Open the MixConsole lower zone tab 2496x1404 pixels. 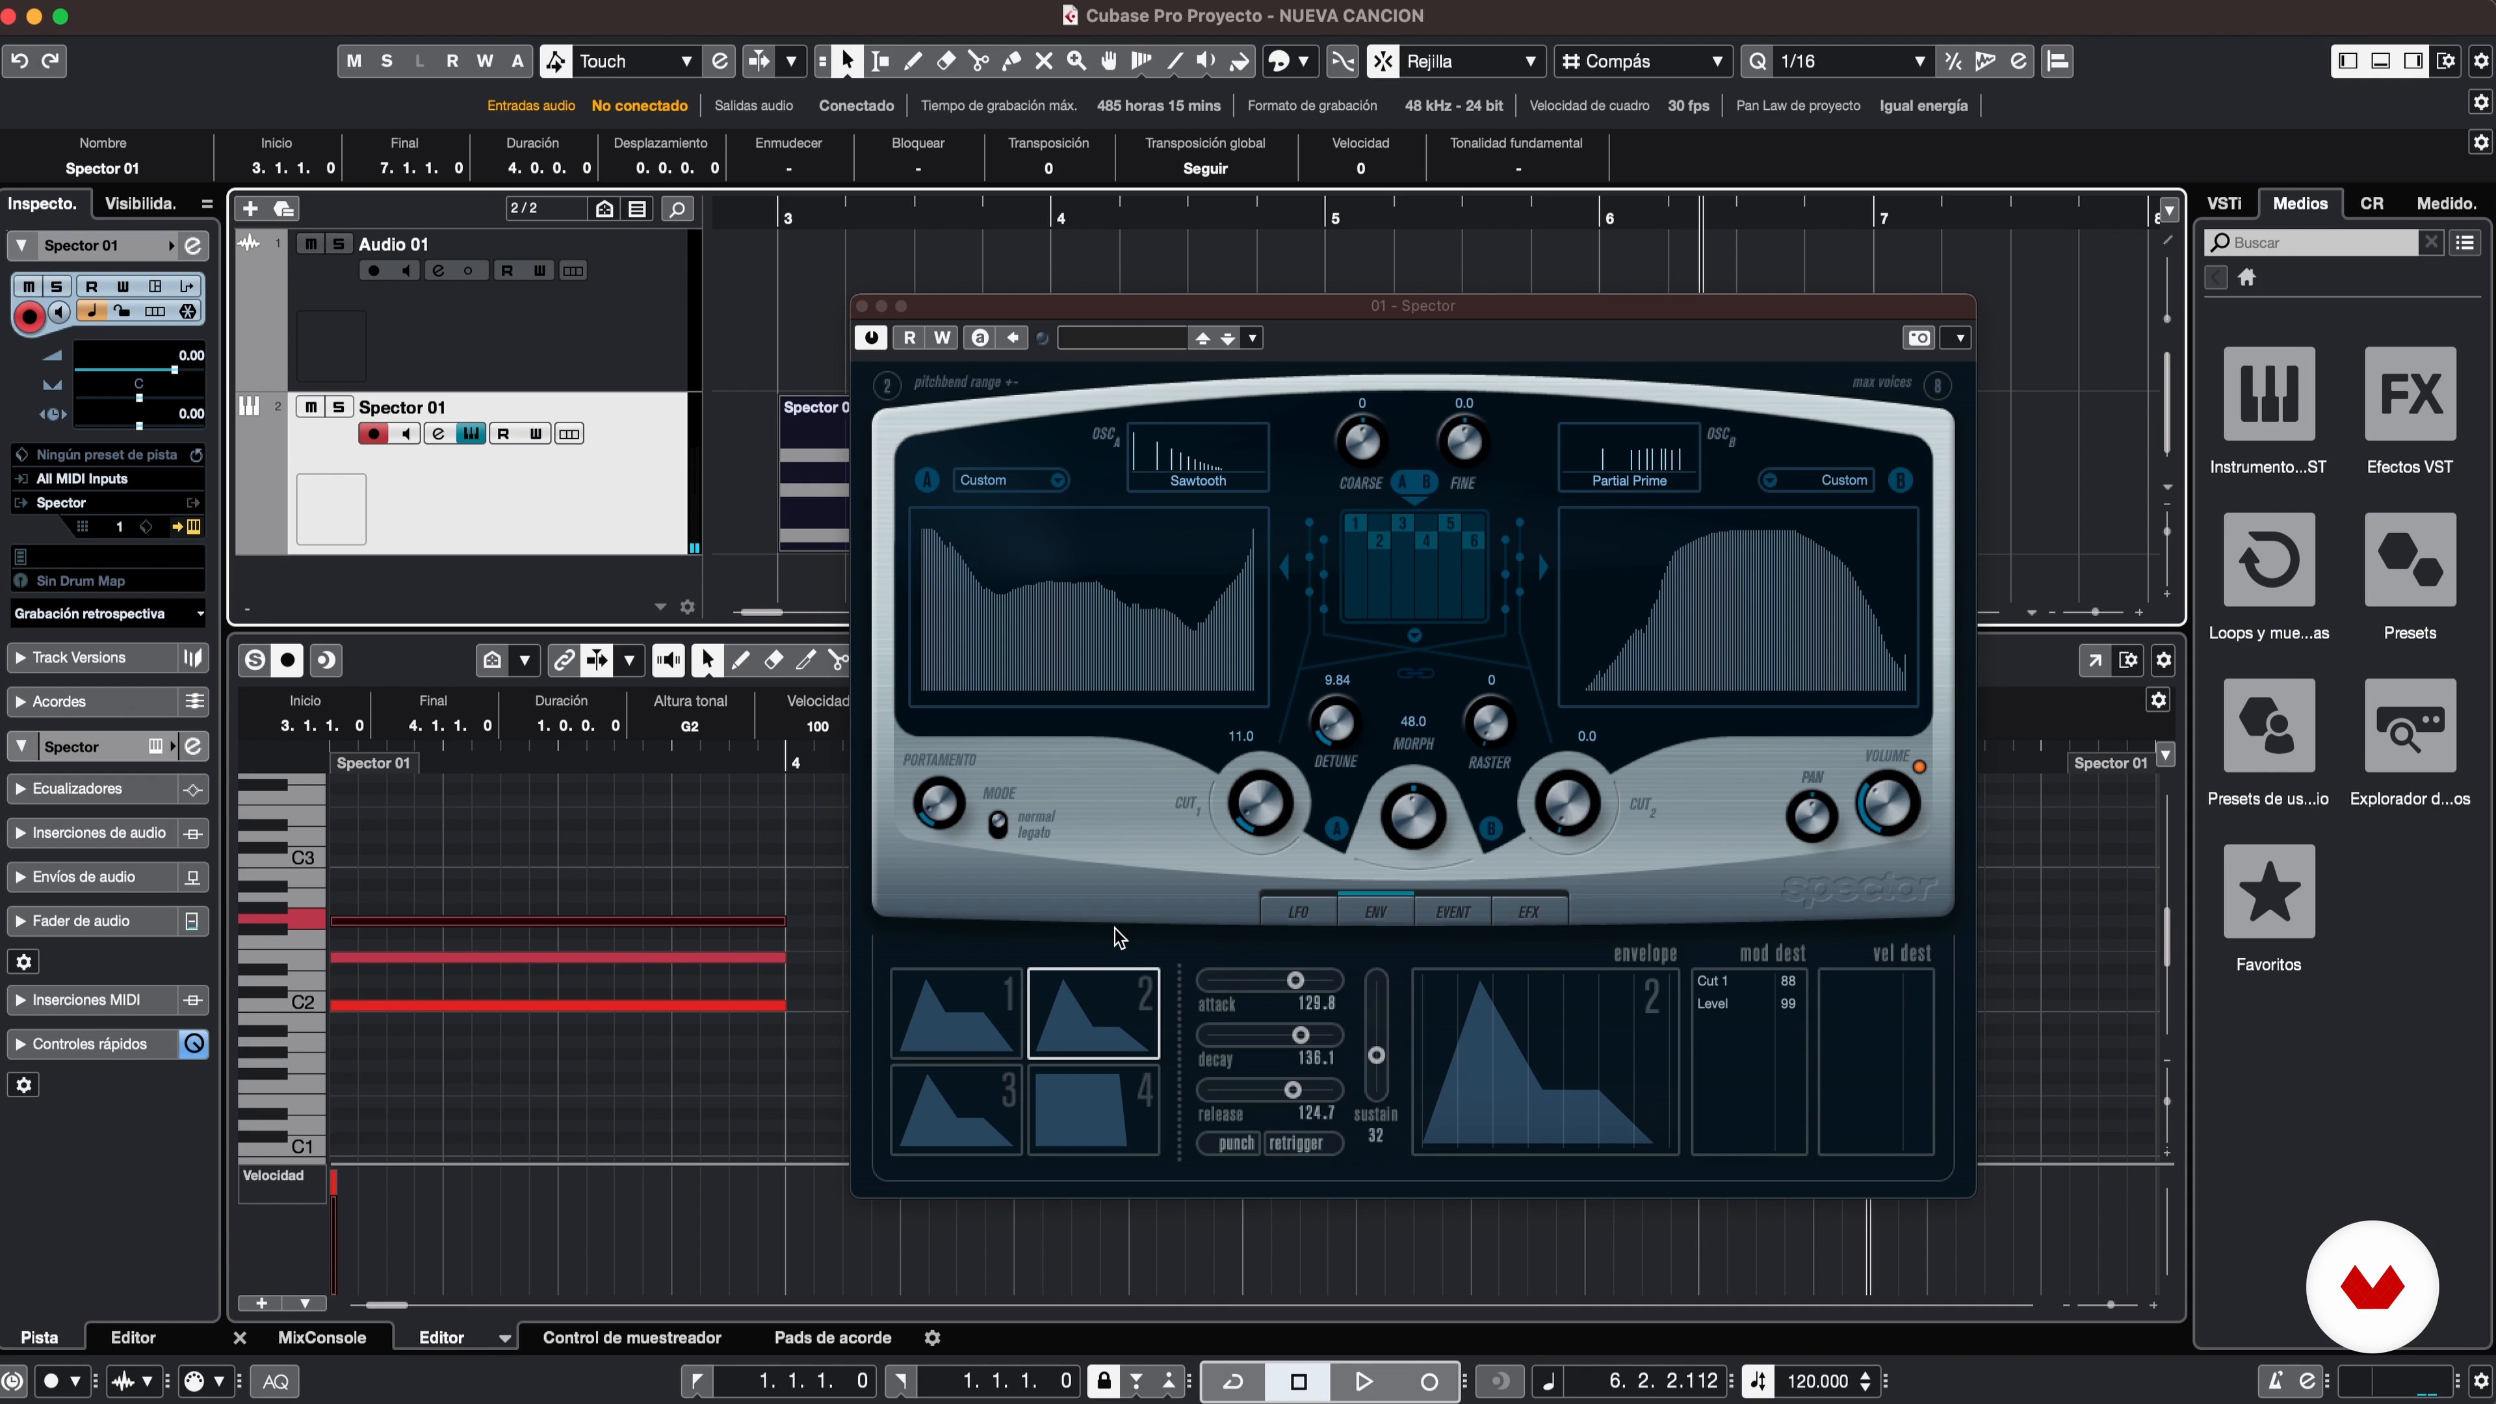pyautogui.click(x=322, y=1338)
